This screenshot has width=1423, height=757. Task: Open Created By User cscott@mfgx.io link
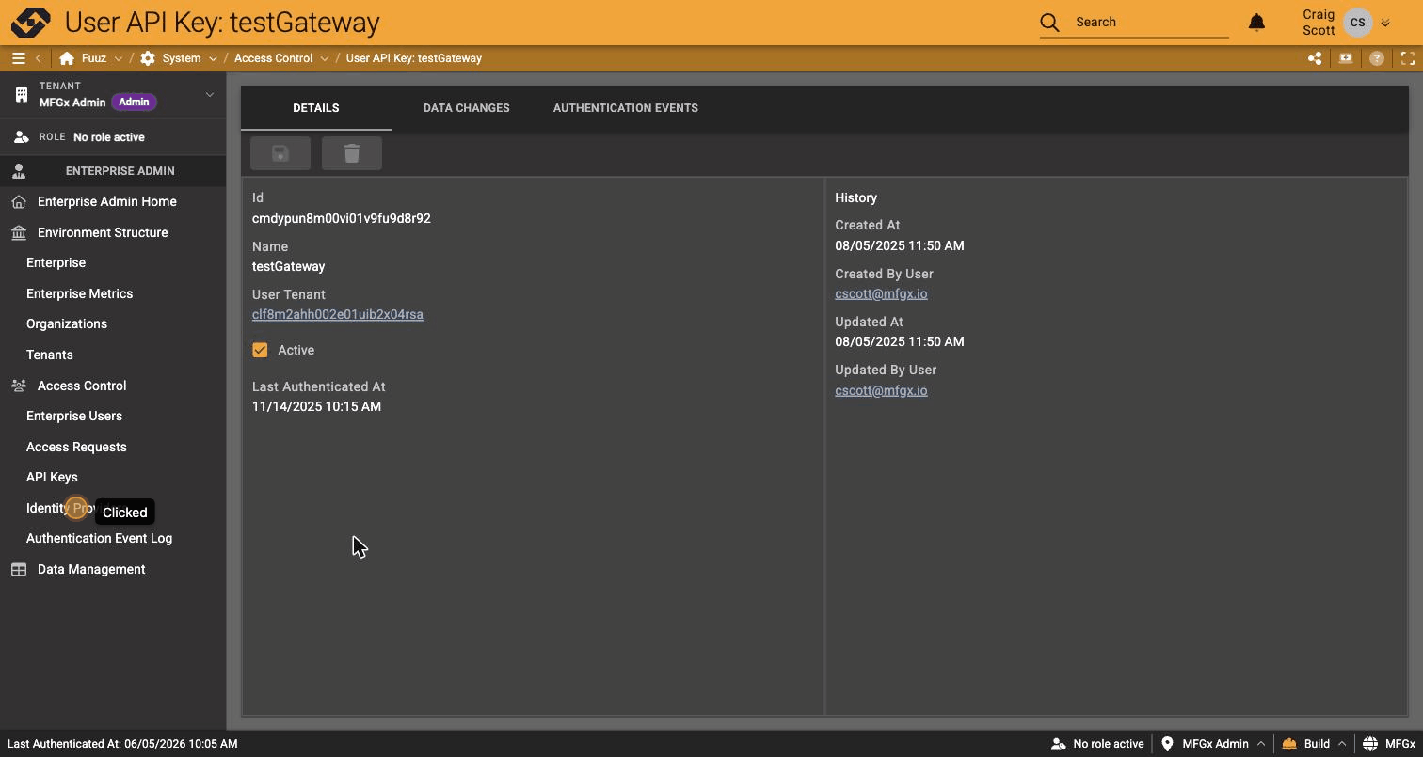pyautogui.click(x=881, y=294)
